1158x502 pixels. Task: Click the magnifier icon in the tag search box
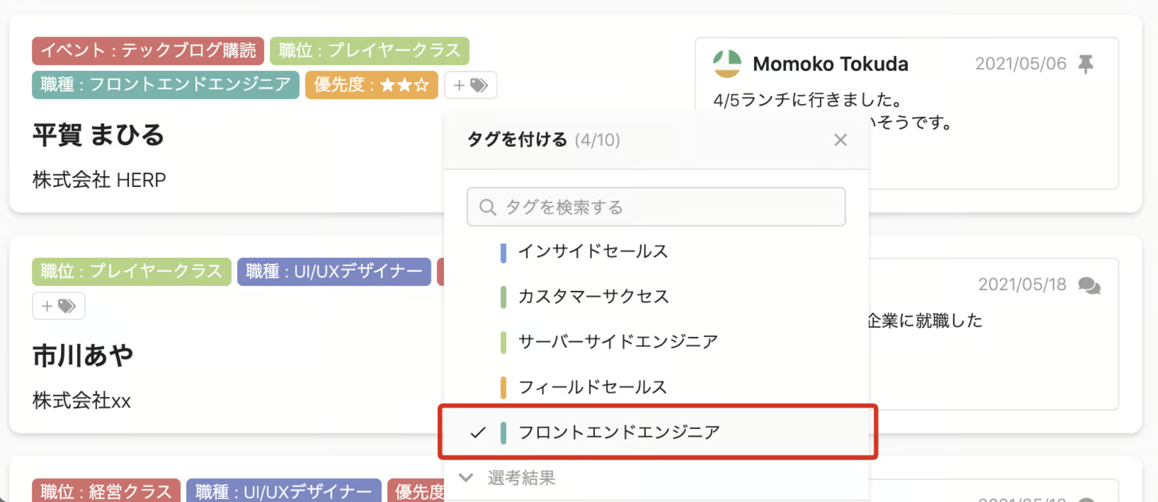click(487, 207)
